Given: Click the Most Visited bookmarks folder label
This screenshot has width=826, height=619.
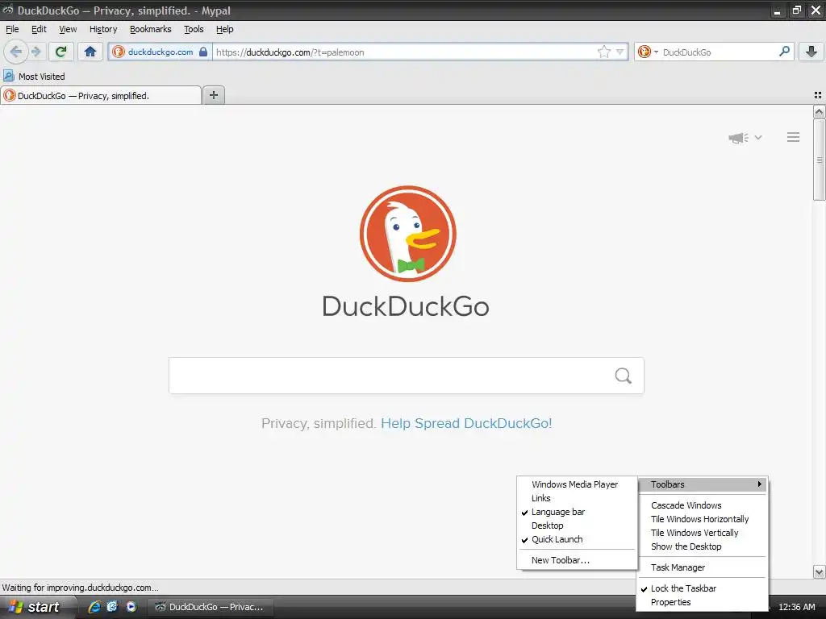Looking at the screenshot, I should point(42,77).
